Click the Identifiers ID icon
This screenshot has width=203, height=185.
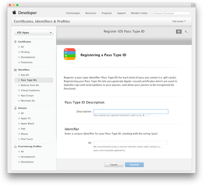[15, 70]
